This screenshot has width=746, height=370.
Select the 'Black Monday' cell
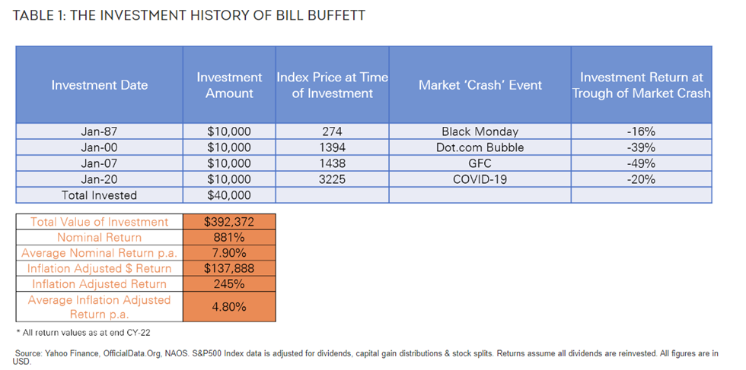tap(480, 131)
